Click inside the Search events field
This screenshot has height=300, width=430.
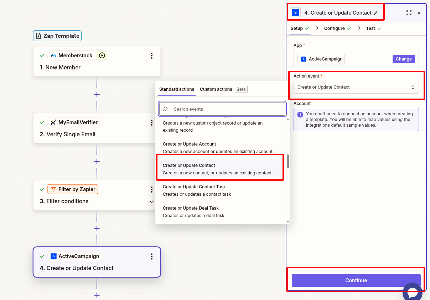pos(222,109)
